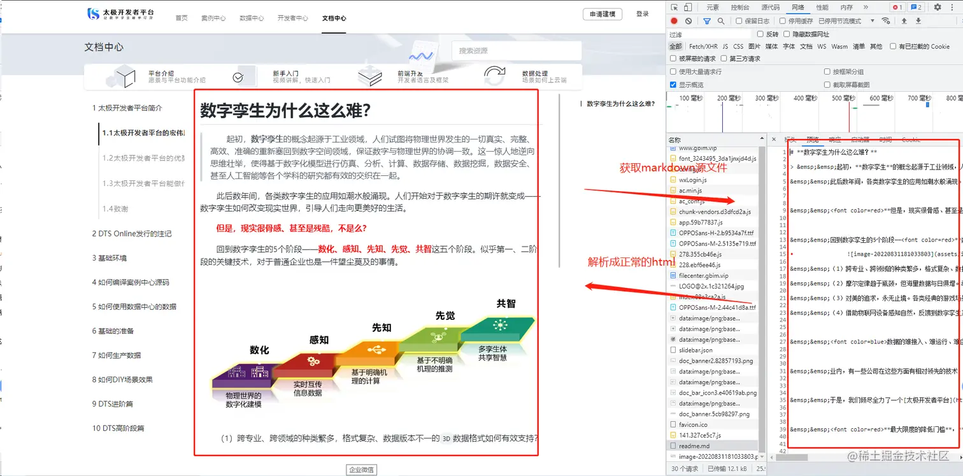Click the import HAR upload arrow
The height and width of the screenshot is (476, 963).
(x=904, y=21)
